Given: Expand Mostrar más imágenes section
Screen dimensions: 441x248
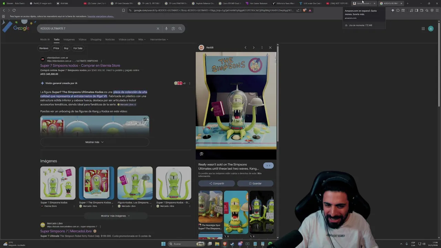Looking at the screenshot, I should 115,216.
